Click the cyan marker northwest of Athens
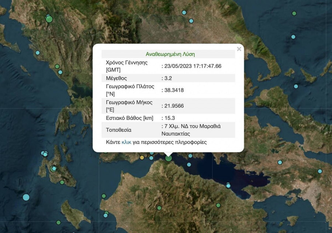Image resolution: width=332 pixels, height=233 pixels. point(280,162)
